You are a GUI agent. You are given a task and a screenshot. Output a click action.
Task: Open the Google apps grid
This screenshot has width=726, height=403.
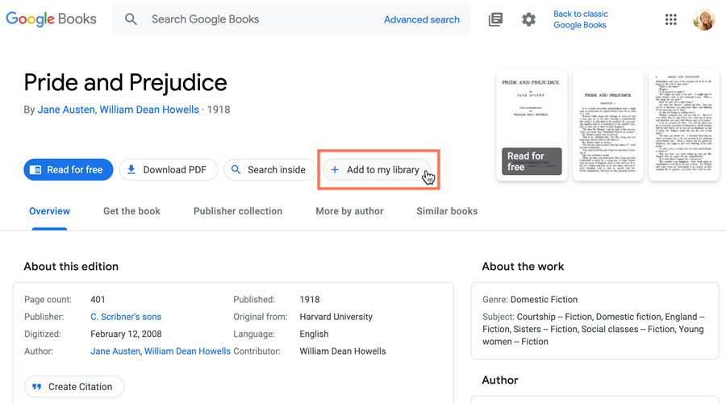671,19
